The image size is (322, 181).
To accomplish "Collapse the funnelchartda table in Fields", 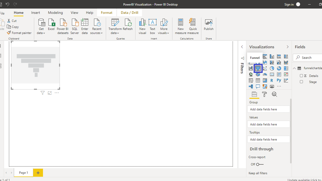I will pyautogui.click(x=294, y=68).
